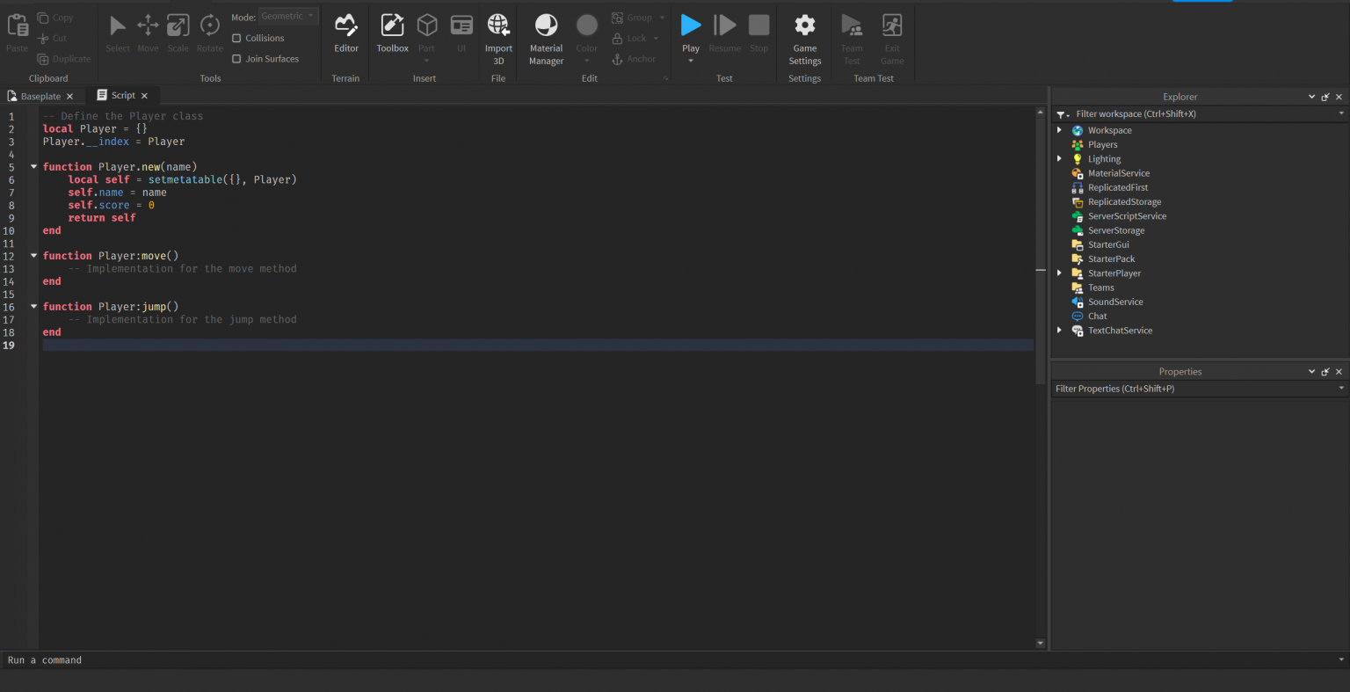Open the terrain Editor

(x=345, y=35)
